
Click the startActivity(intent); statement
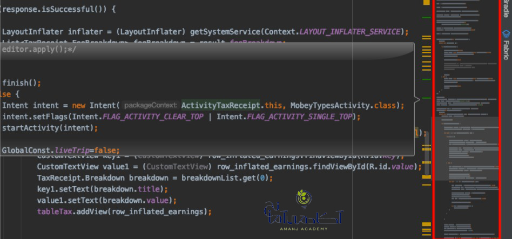pyautogui.click(x=50, y=128)
